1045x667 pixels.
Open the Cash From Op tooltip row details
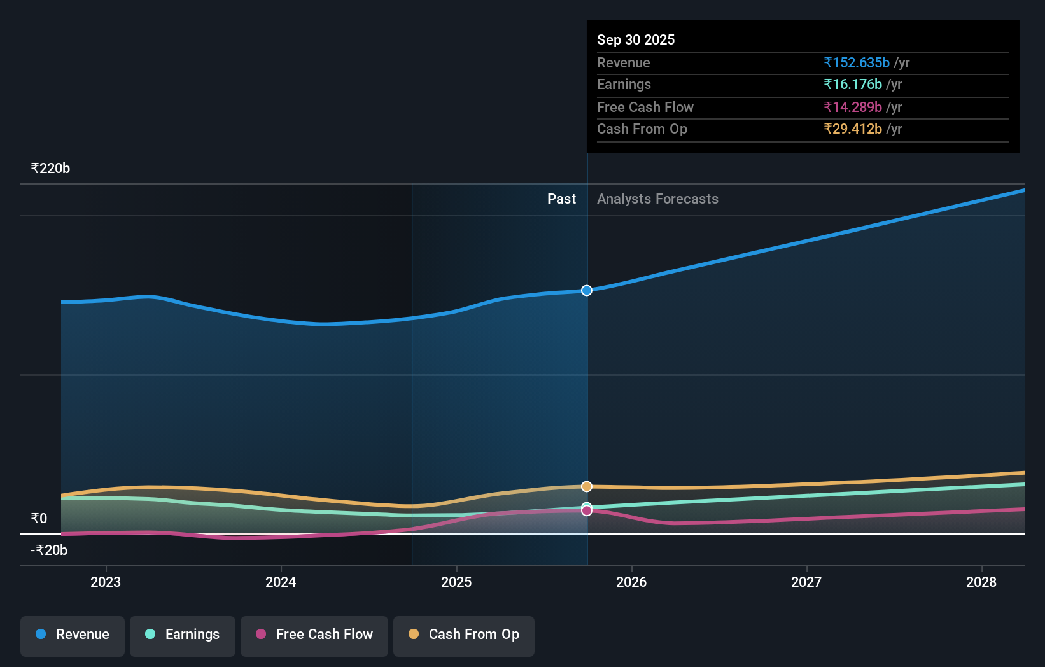click(642, 129)
